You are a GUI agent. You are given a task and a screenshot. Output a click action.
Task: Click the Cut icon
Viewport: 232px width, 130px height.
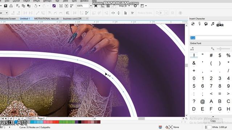click(x=18, y=6)
